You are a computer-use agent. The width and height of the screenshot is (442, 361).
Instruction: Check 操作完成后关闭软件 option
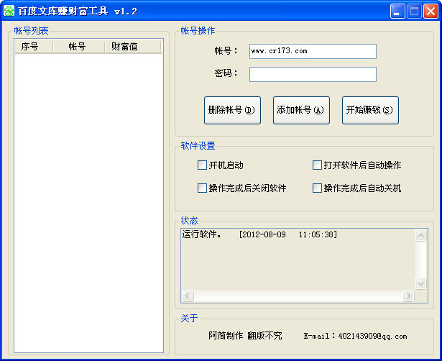coord(202,188)
